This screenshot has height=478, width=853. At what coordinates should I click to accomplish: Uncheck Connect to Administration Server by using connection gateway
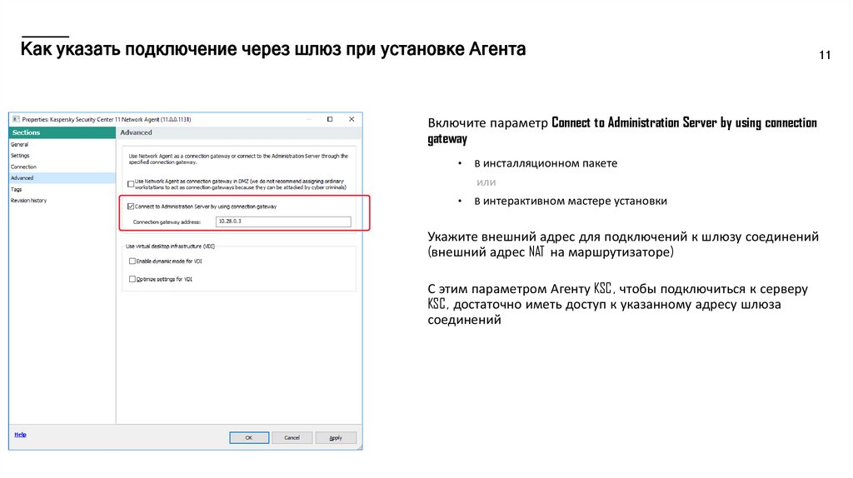(x=131, y=207)
